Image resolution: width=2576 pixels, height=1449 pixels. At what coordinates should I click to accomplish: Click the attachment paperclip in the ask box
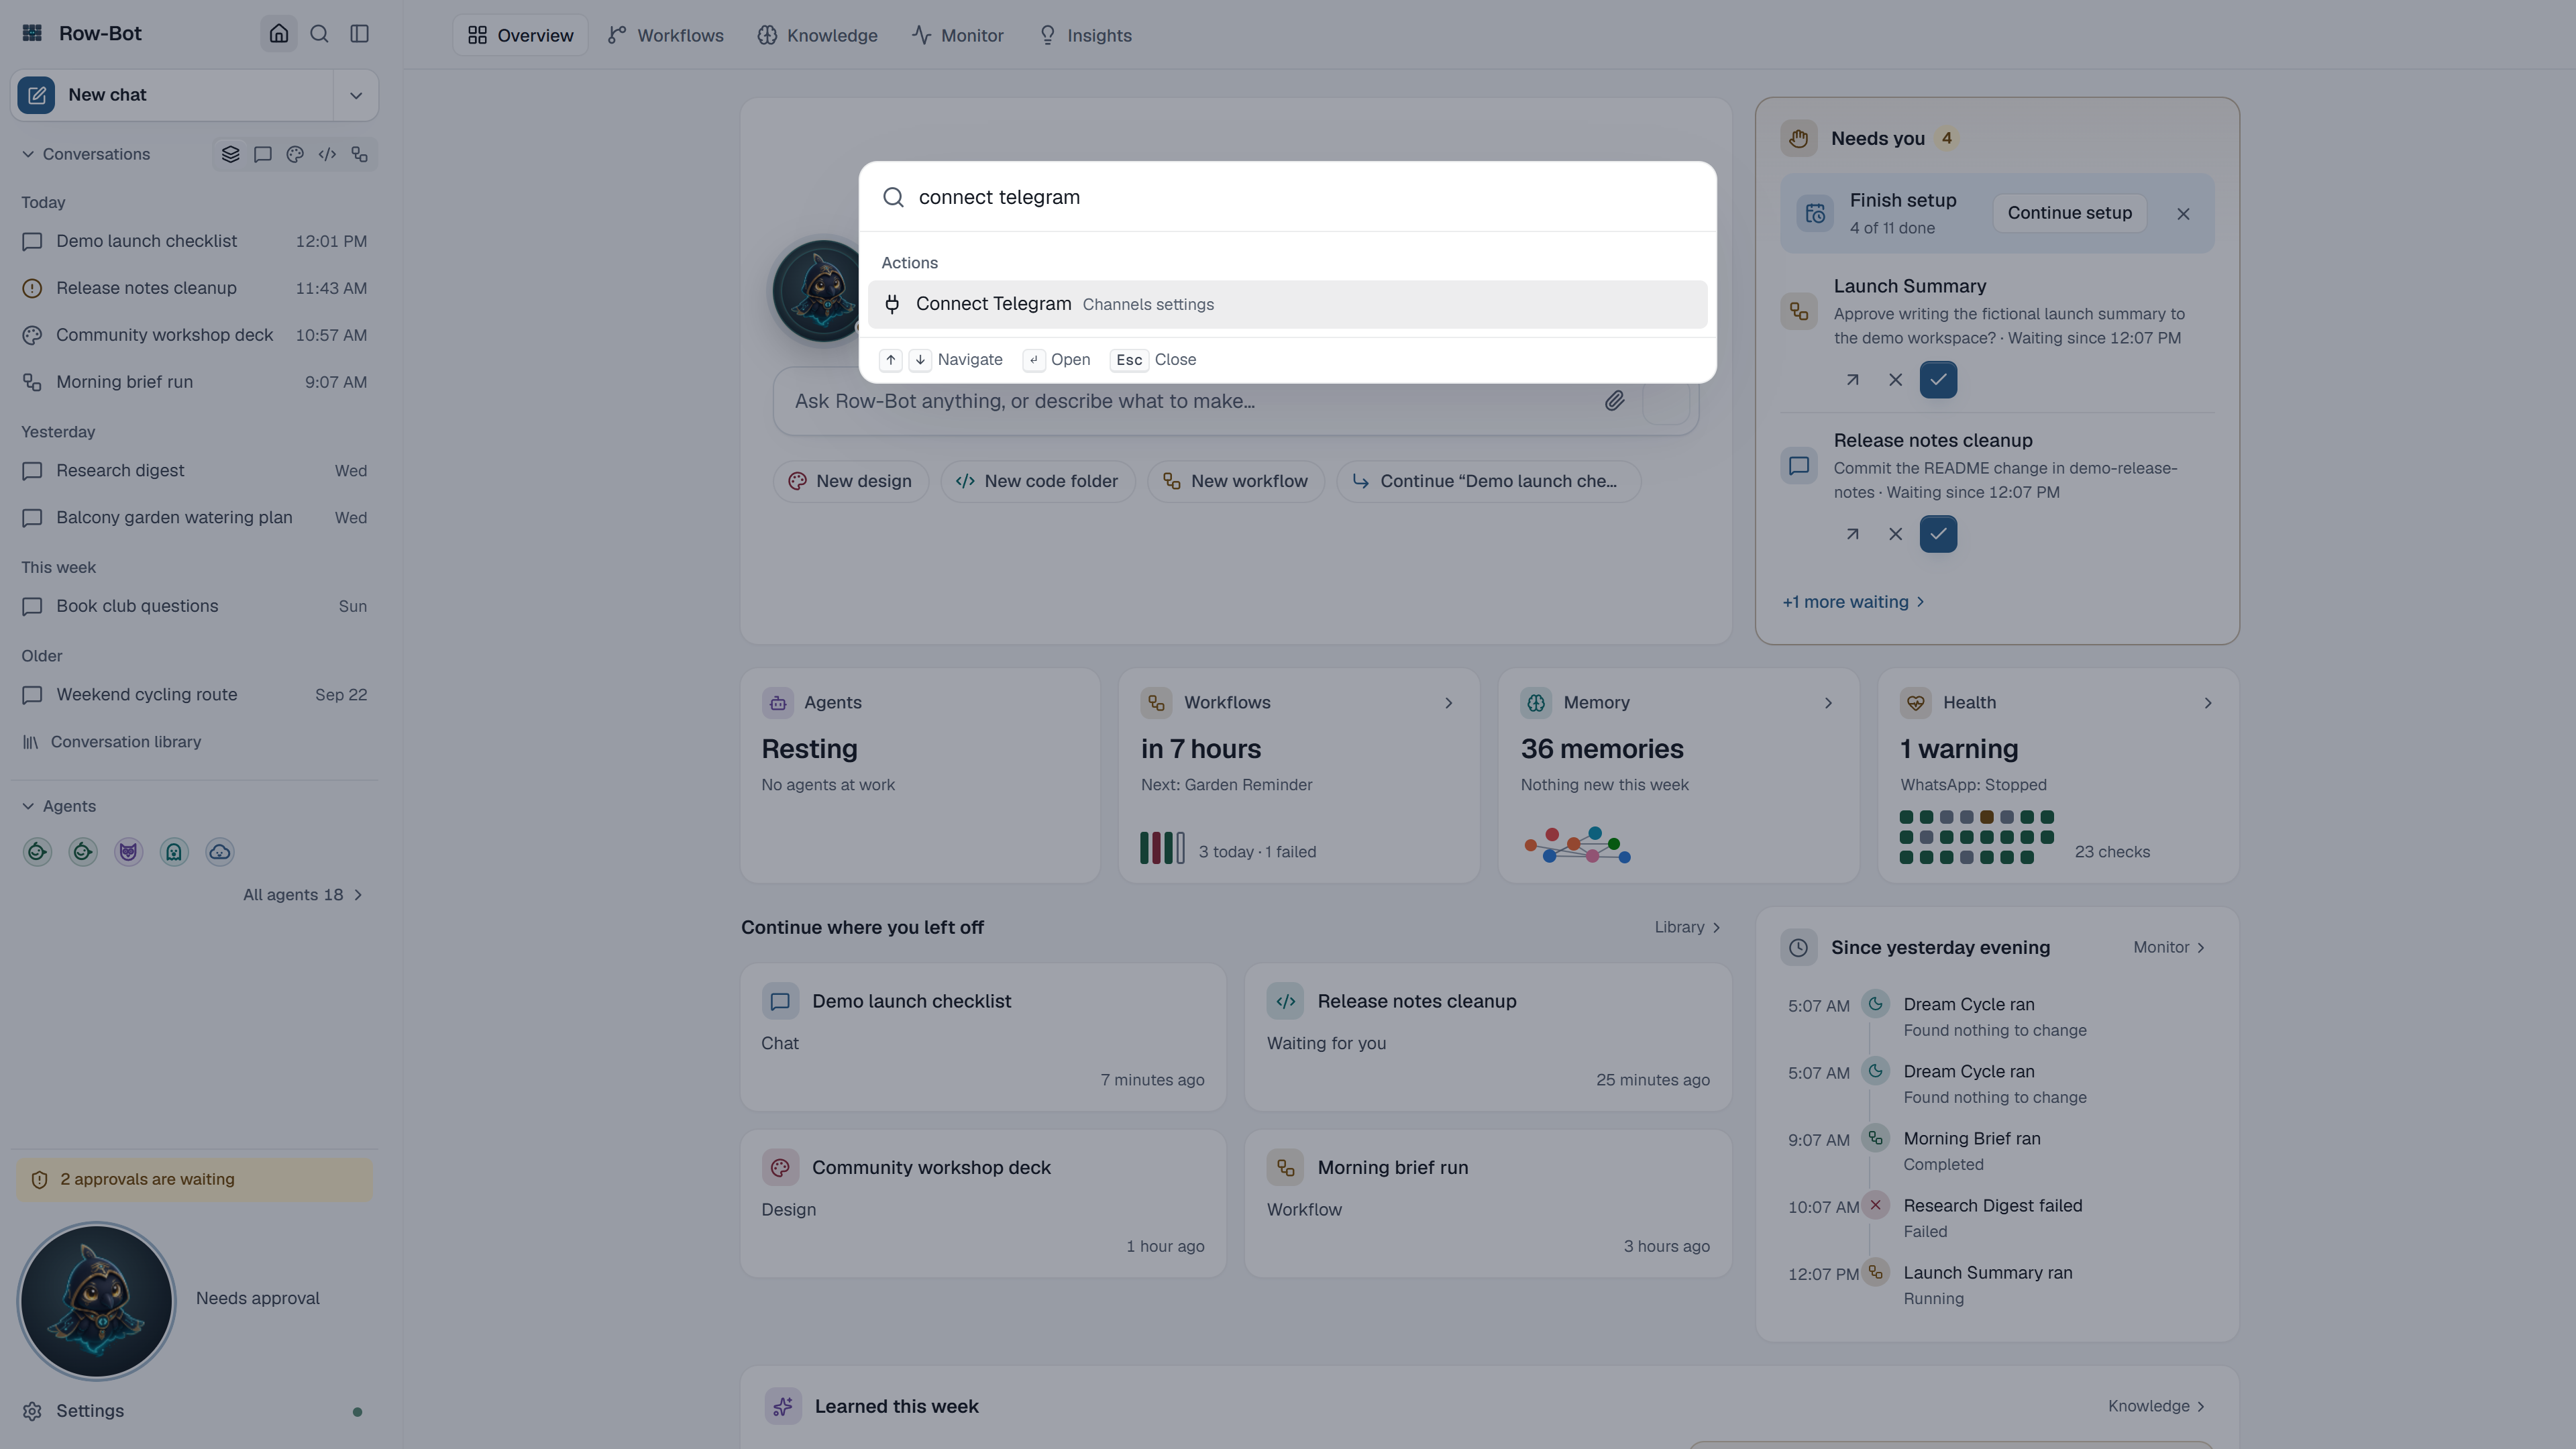(1614, 401)
